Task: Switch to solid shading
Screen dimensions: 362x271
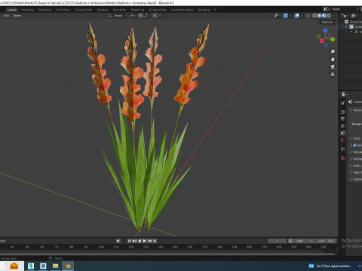Action: tap(319, 16)
